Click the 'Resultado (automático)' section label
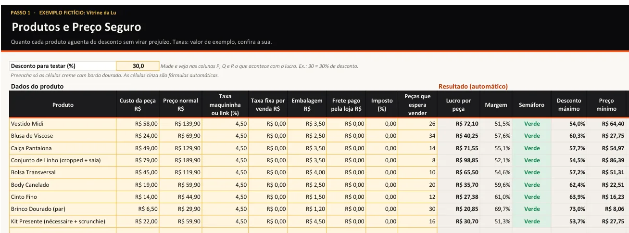629x233 pixels. [x=473, y=87]
